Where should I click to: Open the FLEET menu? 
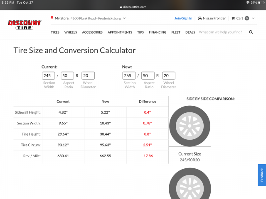click(x=175, y=32)
